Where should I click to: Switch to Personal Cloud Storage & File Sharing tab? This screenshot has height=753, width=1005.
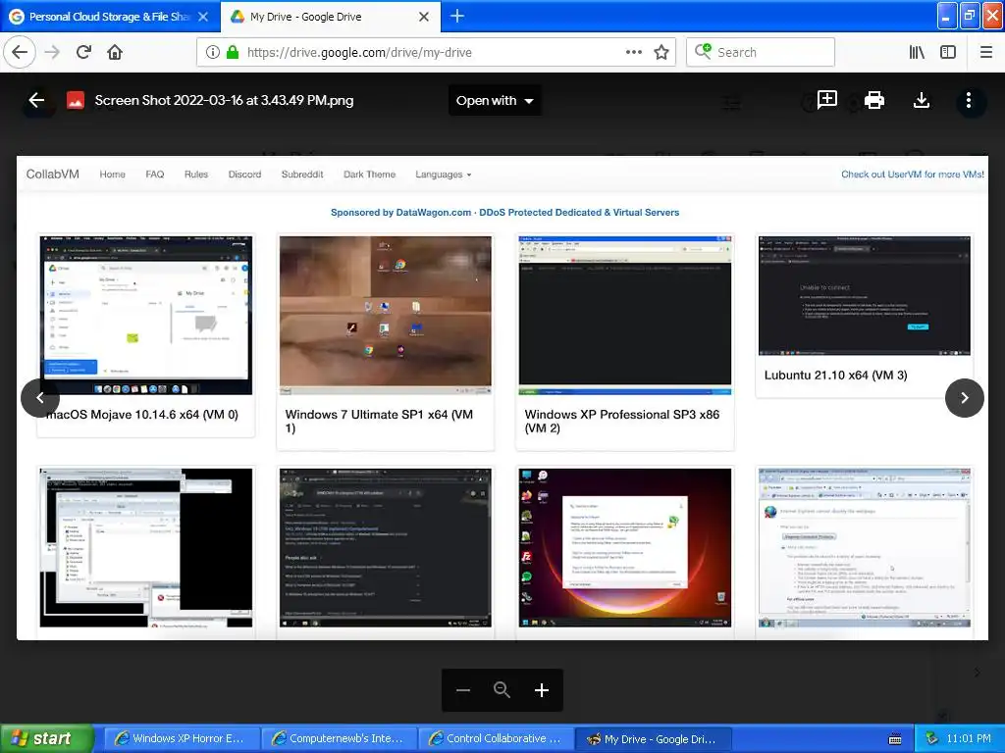tap(110, 17)
